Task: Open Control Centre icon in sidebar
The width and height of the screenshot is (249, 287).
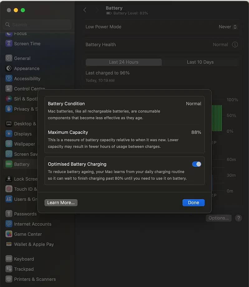Action: (x=9, y=88)
